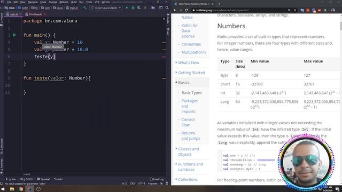This screenshot has height=192, width=342.
Task: Open the Navigate menu in IDE
Action: click(33, 2)
